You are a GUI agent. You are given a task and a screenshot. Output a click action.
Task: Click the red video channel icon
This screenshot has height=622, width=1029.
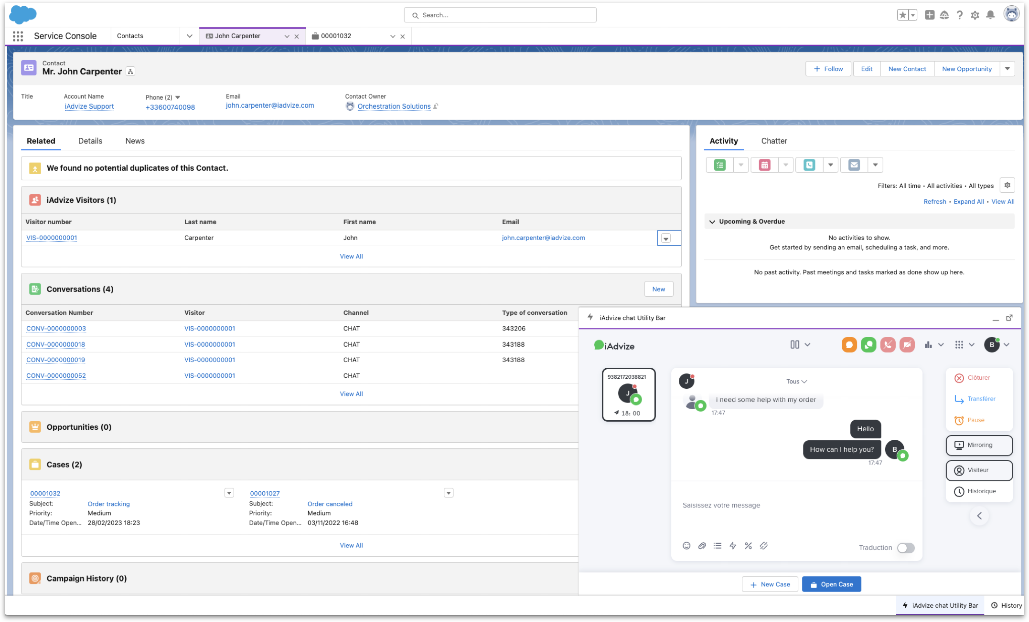click(907, 345)
